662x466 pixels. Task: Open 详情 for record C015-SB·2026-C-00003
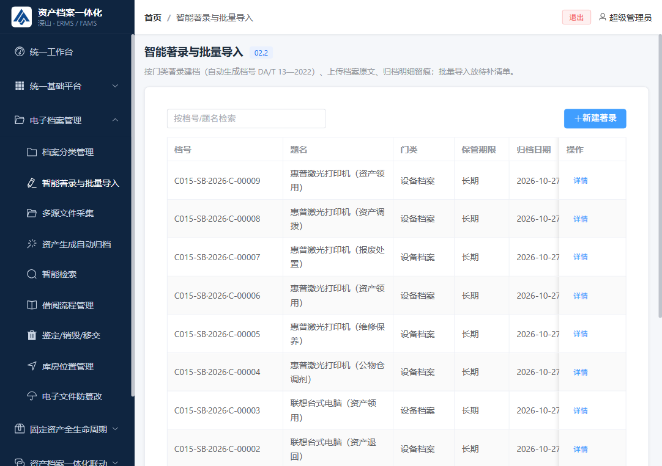pyautogui.click(x=581, y=411)
